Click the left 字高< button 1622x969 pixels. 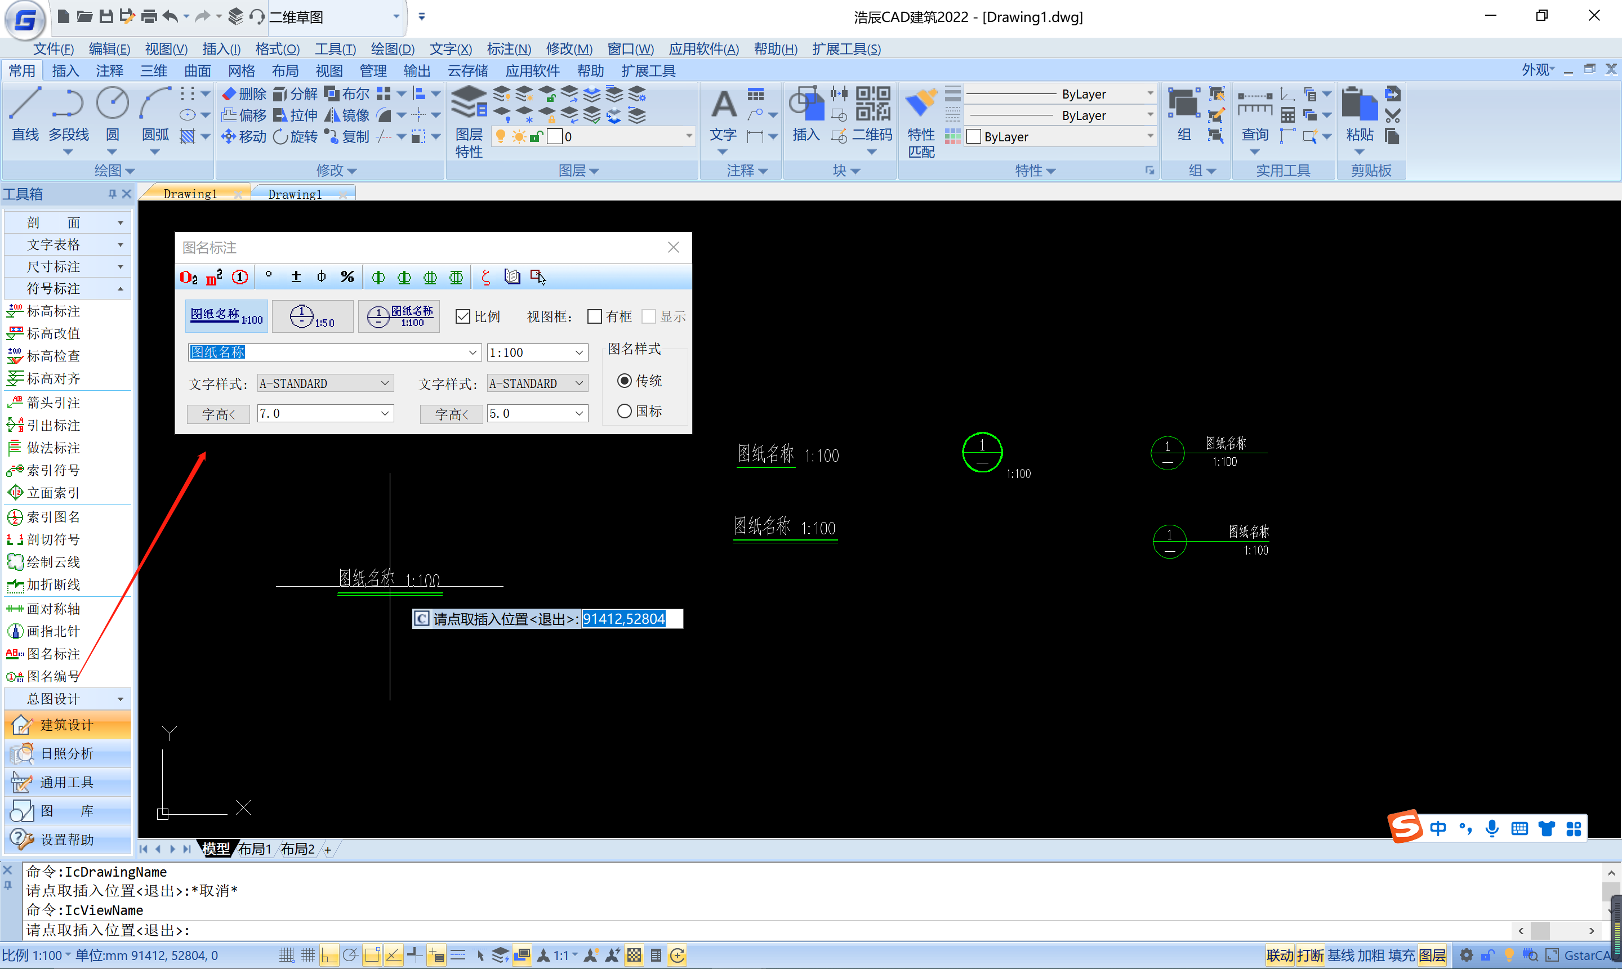click(218, 414)
